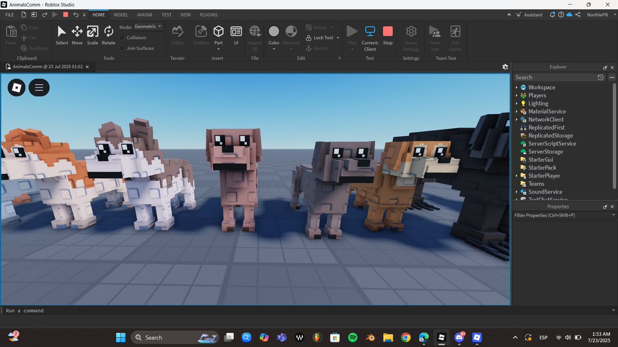Click the undo arrow in quick access bar
This screenshot has width=618, height=347.
point(76,15)
